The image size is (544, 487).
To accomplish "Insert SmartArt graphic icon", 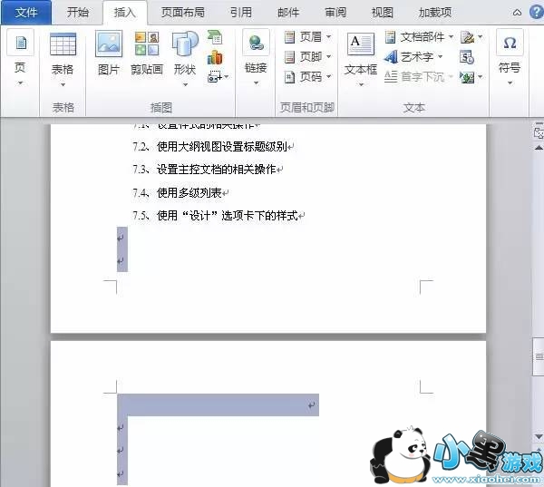I will (x=215, y=37).
